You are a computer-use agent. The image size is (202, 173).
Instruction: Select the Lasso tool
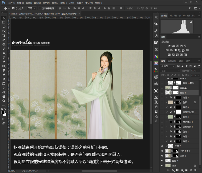(4, 27)
